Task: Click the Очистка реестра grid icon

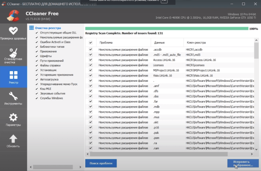Action: (x=31, y=28)
